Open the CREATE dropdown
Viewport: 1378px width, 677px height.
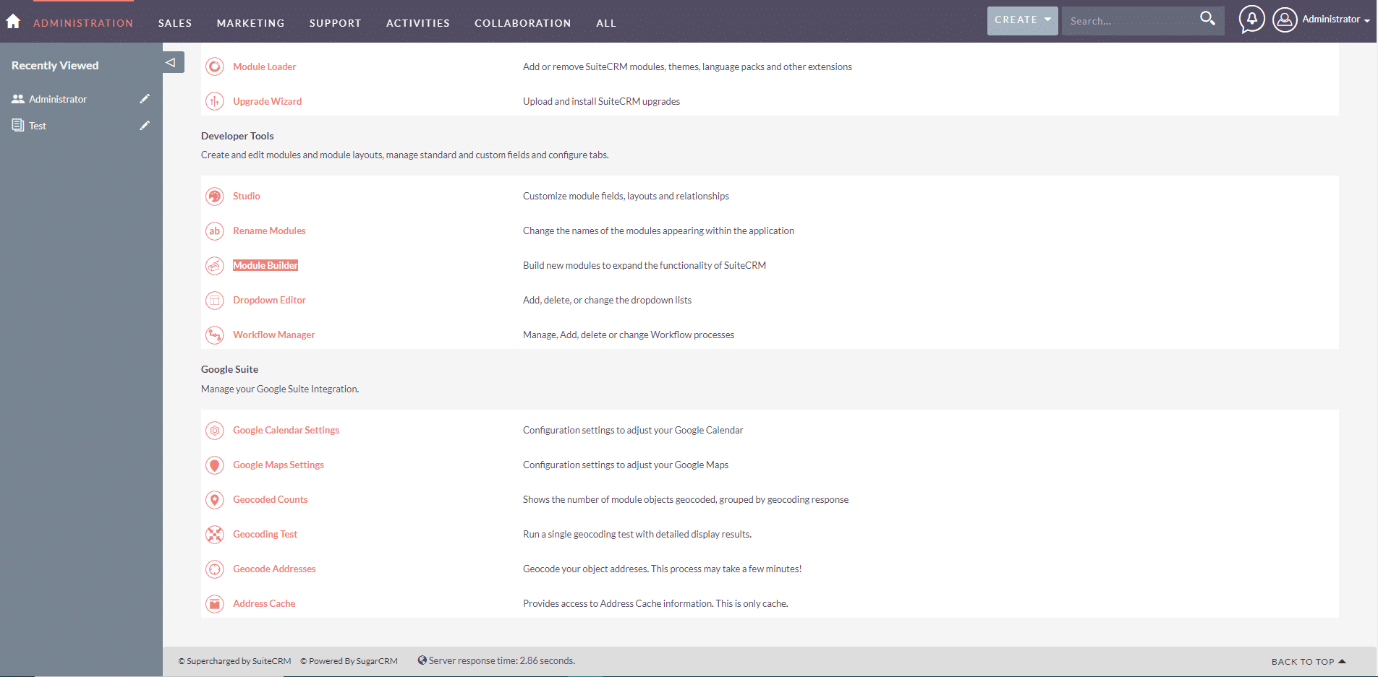click(x=1022, y=20)
